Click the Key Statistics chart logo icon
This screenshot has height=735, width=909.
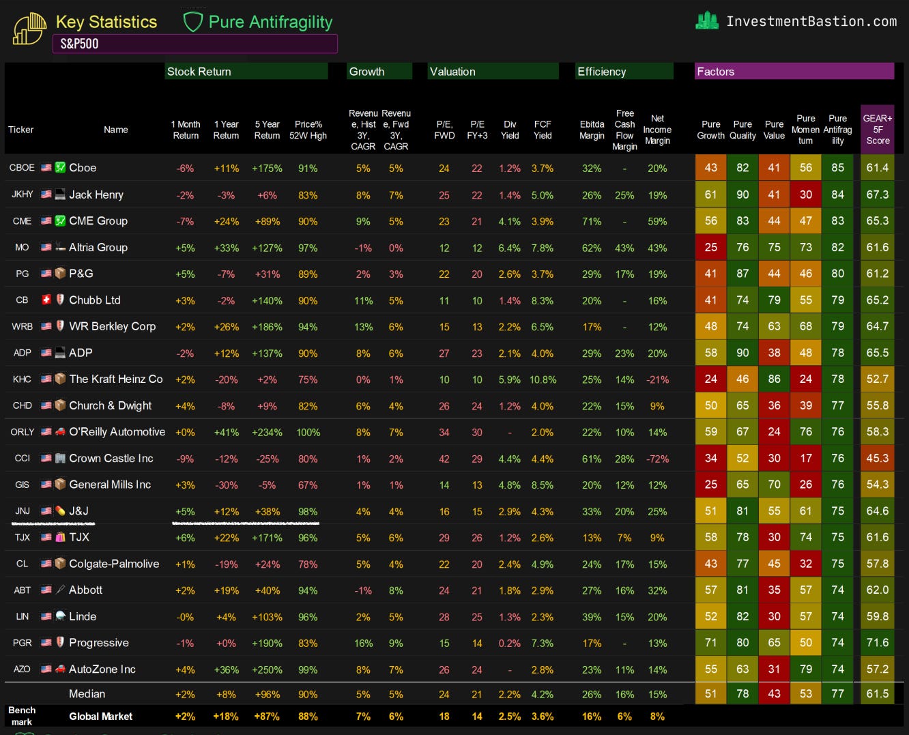[30, 29]
